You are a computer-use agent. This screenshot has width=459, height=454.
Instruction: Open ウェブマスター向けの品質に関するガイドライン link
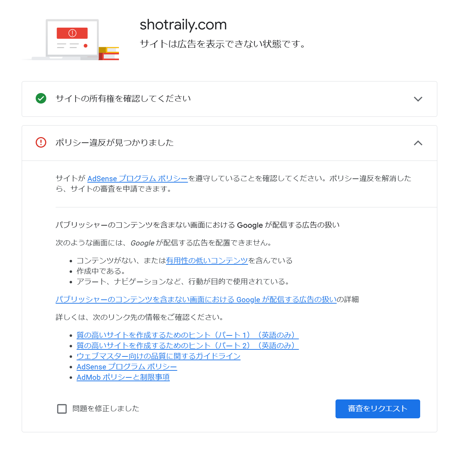[158, 356]
